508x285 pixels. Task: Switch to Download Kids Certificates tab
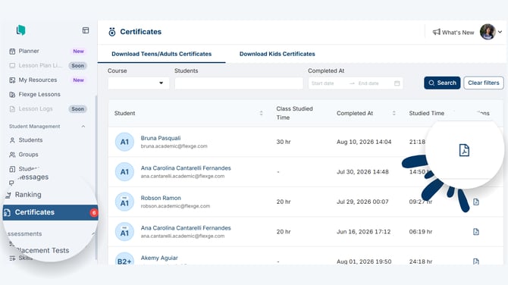pos(277,54)
